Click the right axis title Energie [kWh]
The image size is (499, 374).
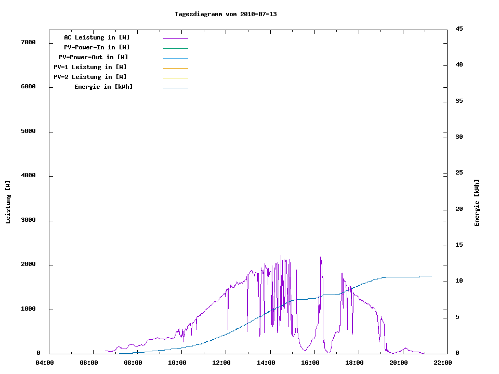(x=477, y=203)
